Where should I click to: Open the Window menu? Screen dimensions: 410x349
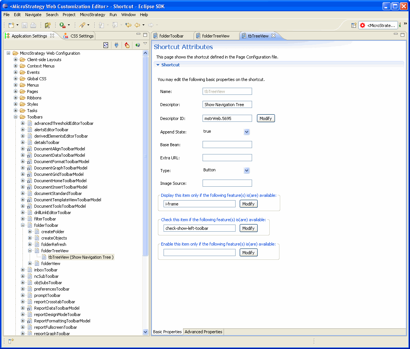[x=128, y=15]
